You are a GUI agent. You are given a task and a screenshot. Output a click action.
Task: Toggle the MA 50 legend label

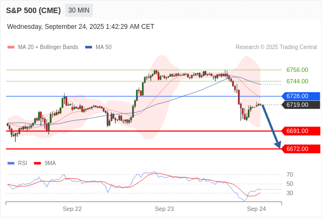[104, 47]
